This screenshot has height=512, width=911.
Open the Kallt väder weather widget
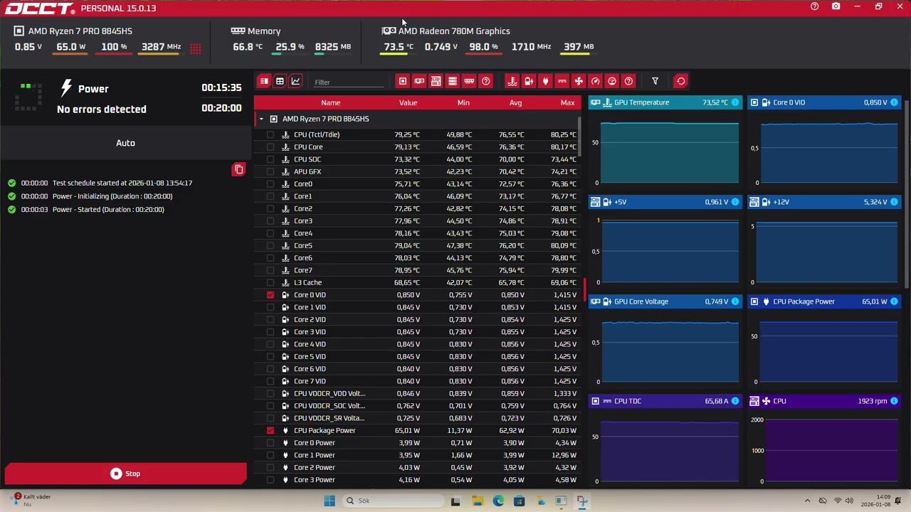32,501
